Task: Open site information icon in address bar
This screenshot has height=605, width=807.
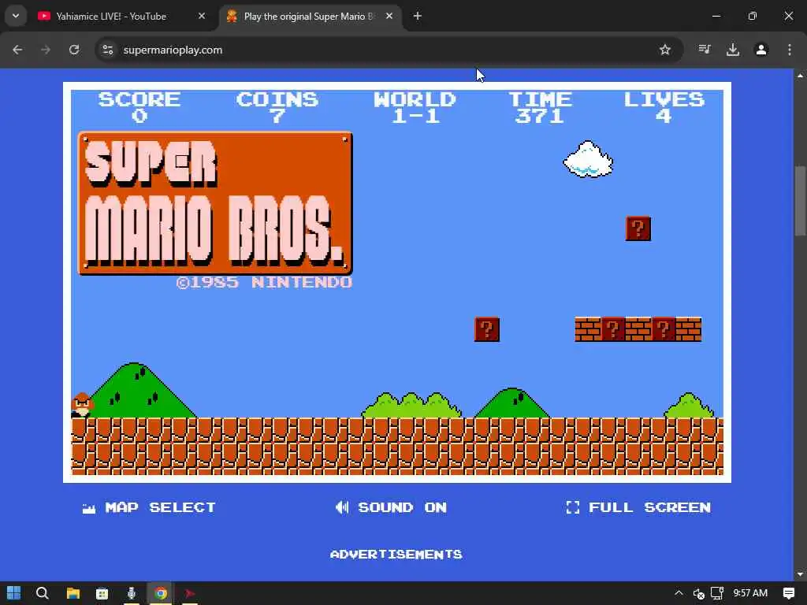Action: click(x=107, y=50)
